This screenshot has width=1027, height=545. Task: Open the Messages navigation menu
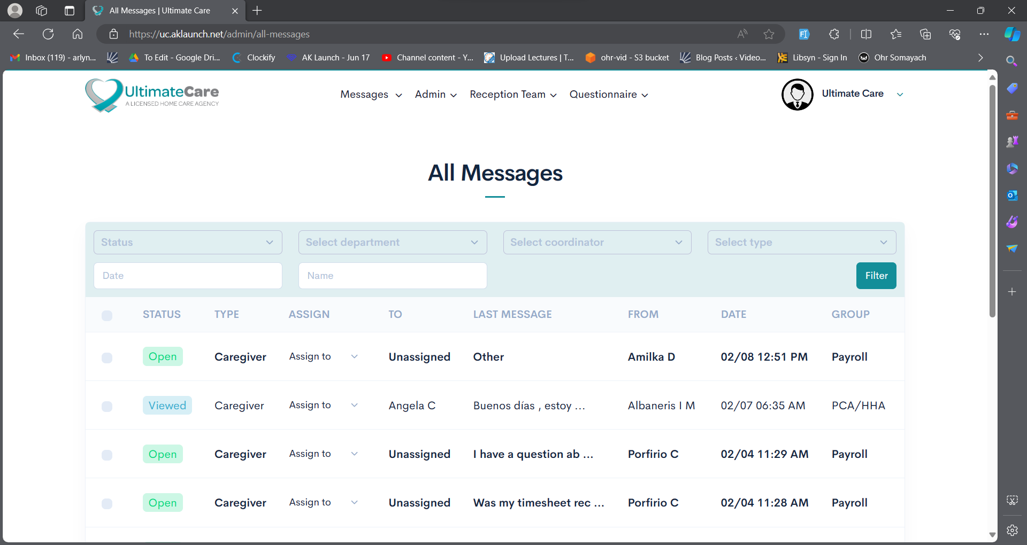click(x=371, y=95)
